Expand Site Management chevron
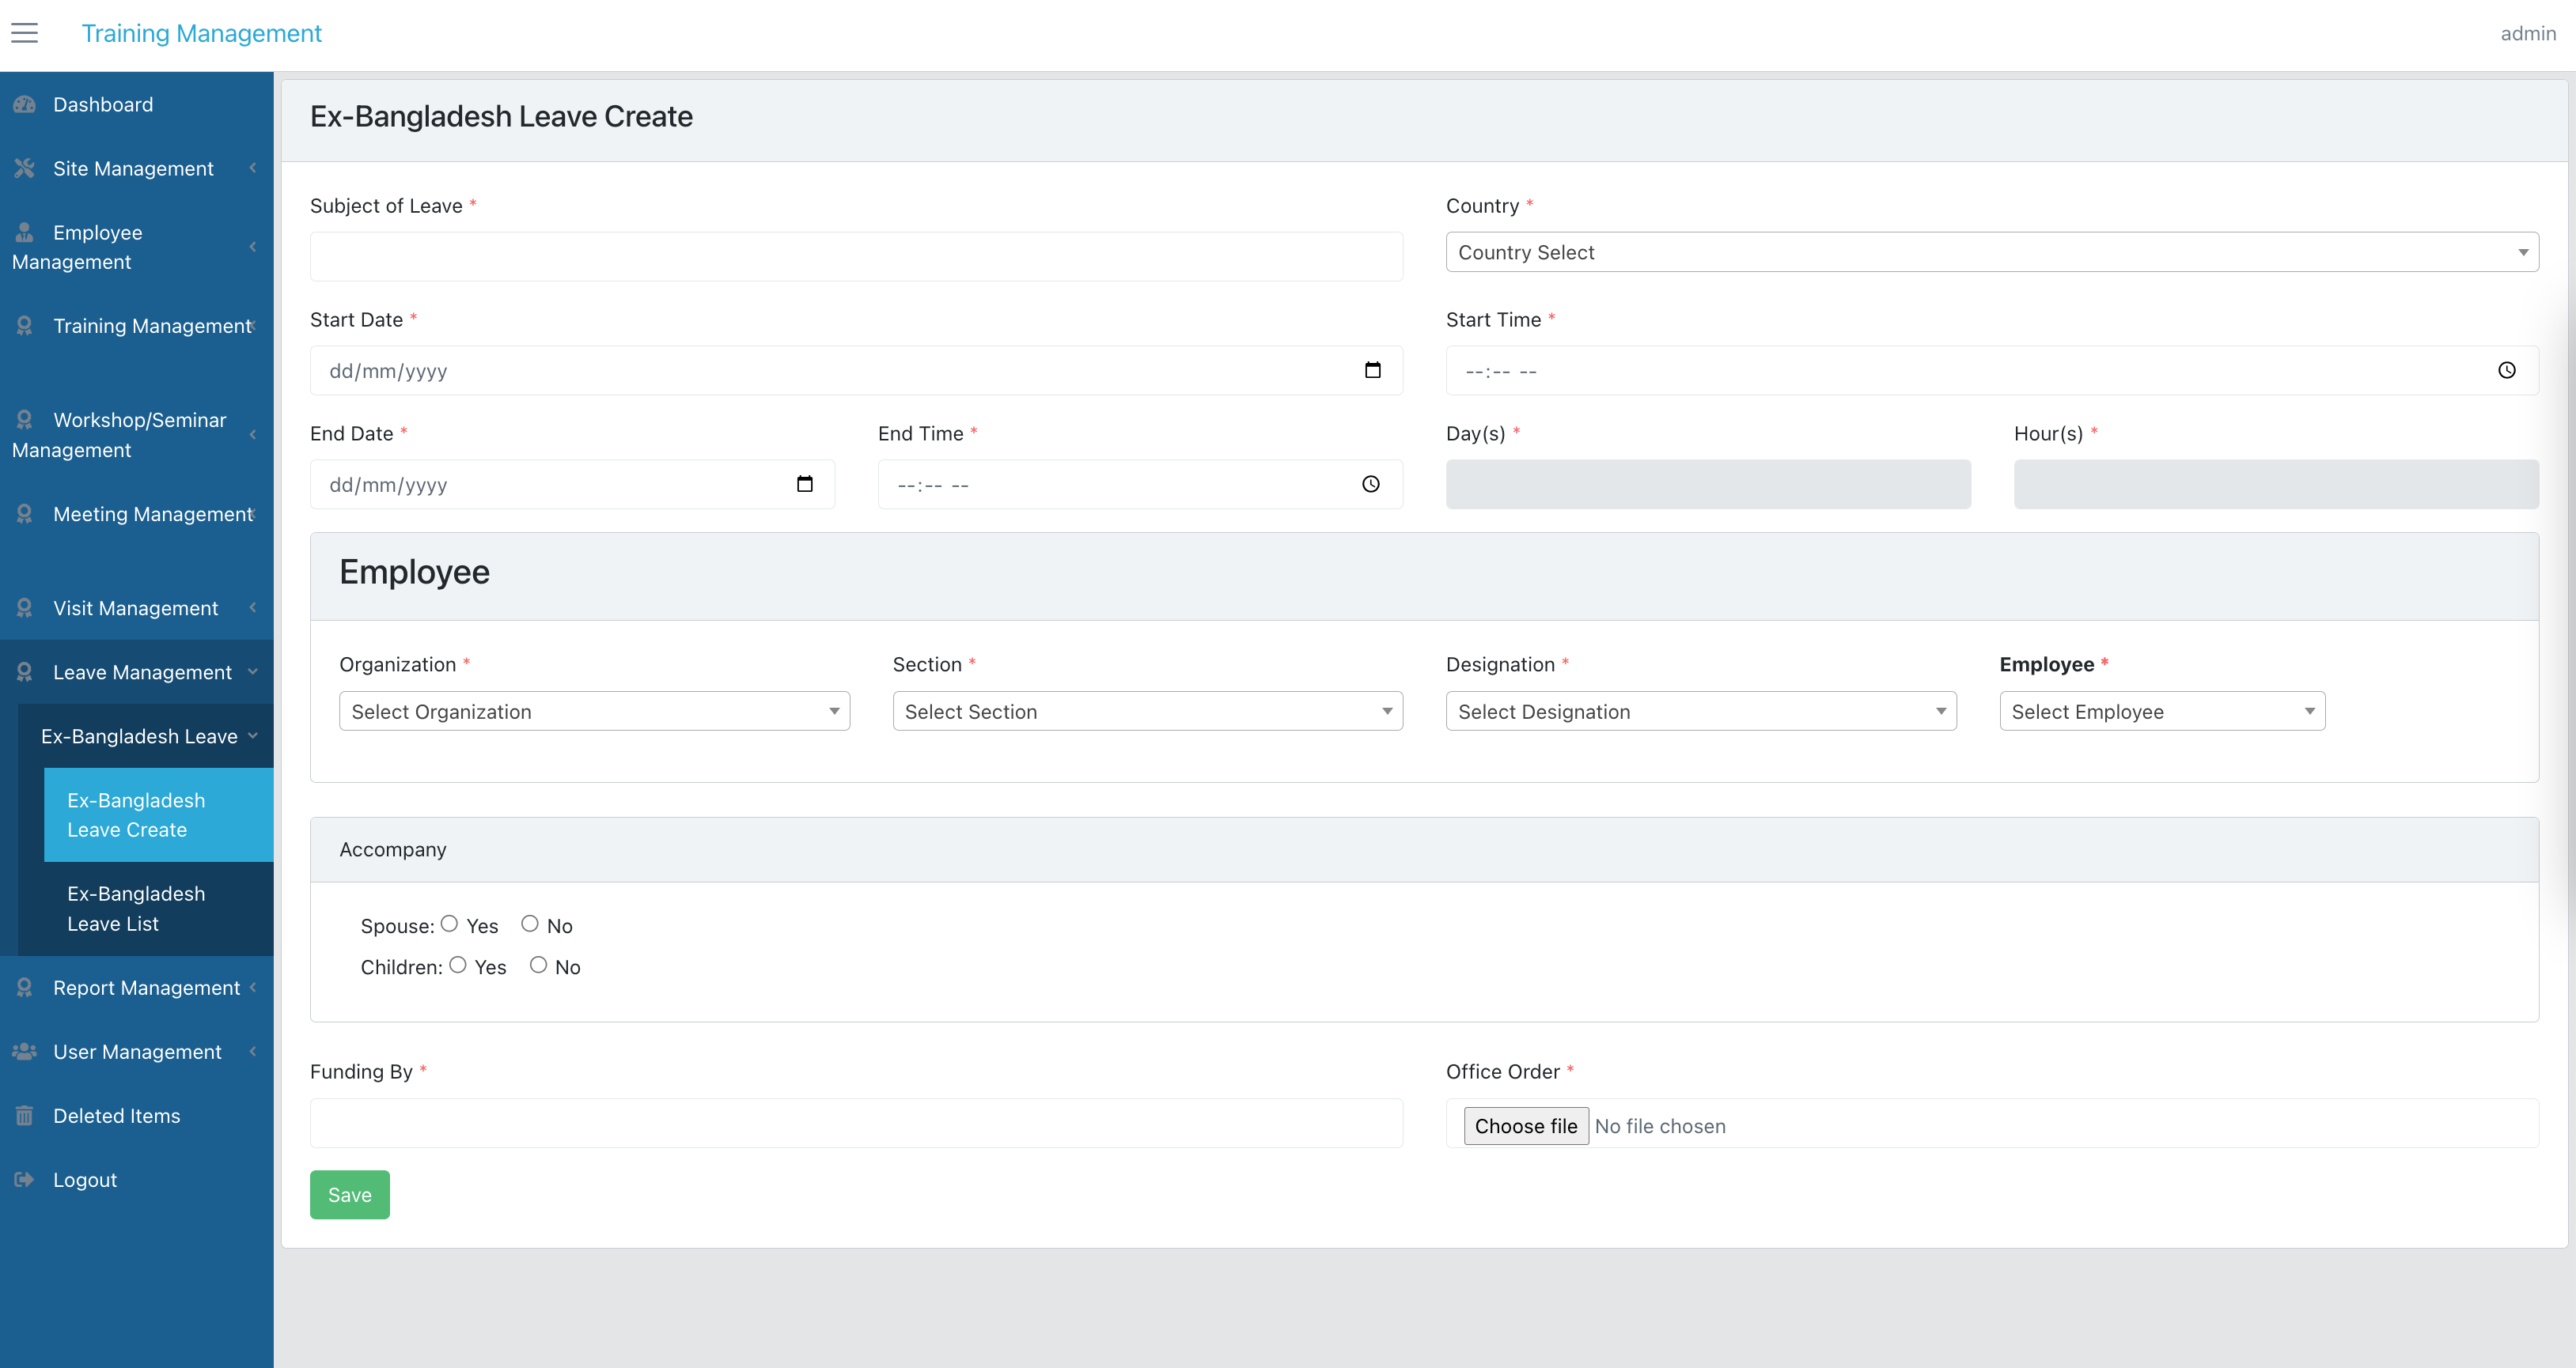 point(253,168)
